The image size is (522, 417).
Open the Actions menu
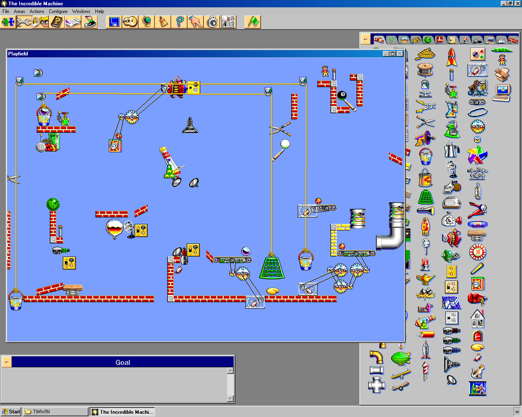[37, 11]
